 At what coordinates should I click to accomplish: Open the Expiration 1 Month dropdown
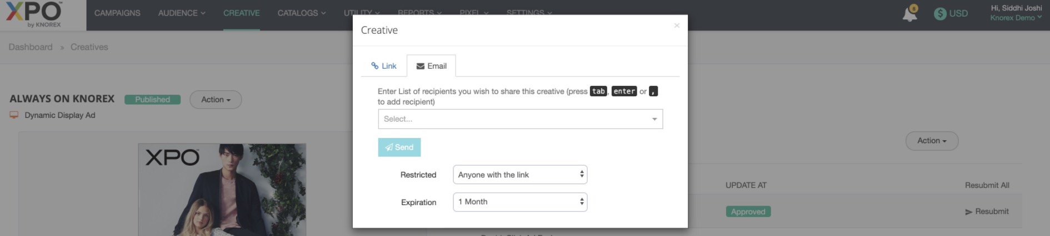[x=520, y=202]
